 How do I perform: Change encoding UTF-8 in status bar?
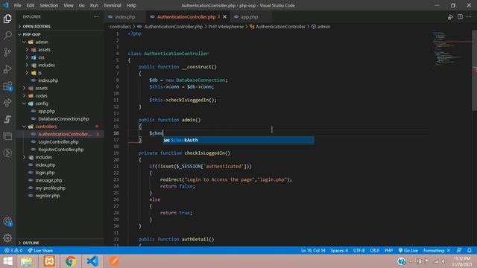click(x=359, y=250)
